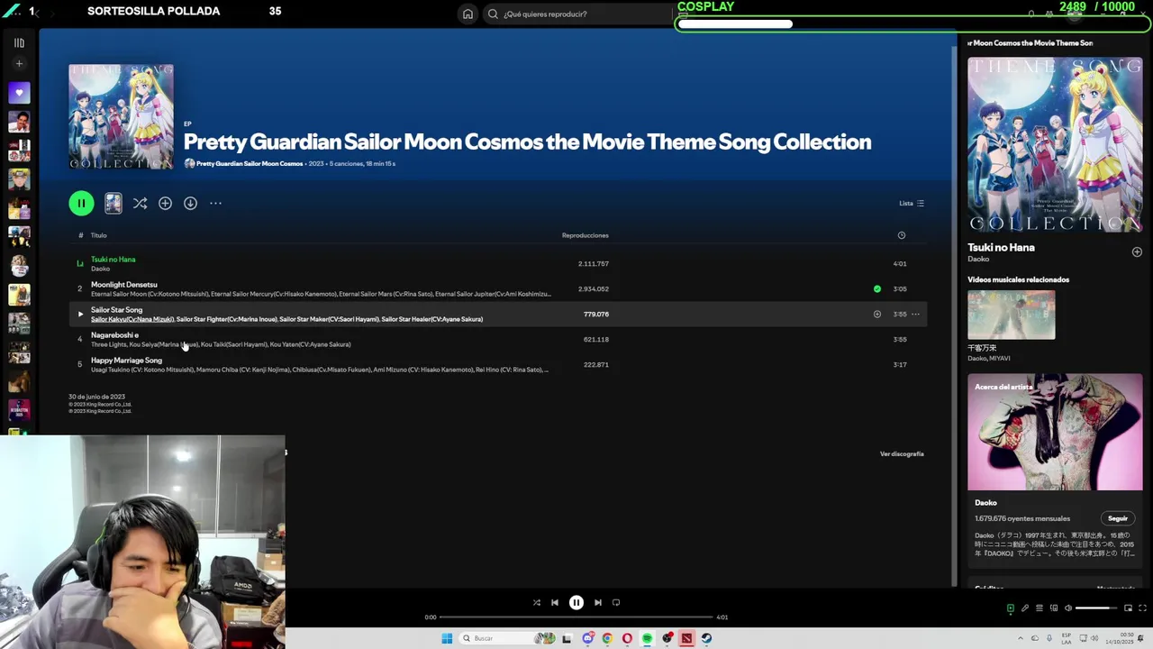This screenshot has width=1153, height=649.
Task: Enter full screen mode
Action: click(x=1142, y=608)
